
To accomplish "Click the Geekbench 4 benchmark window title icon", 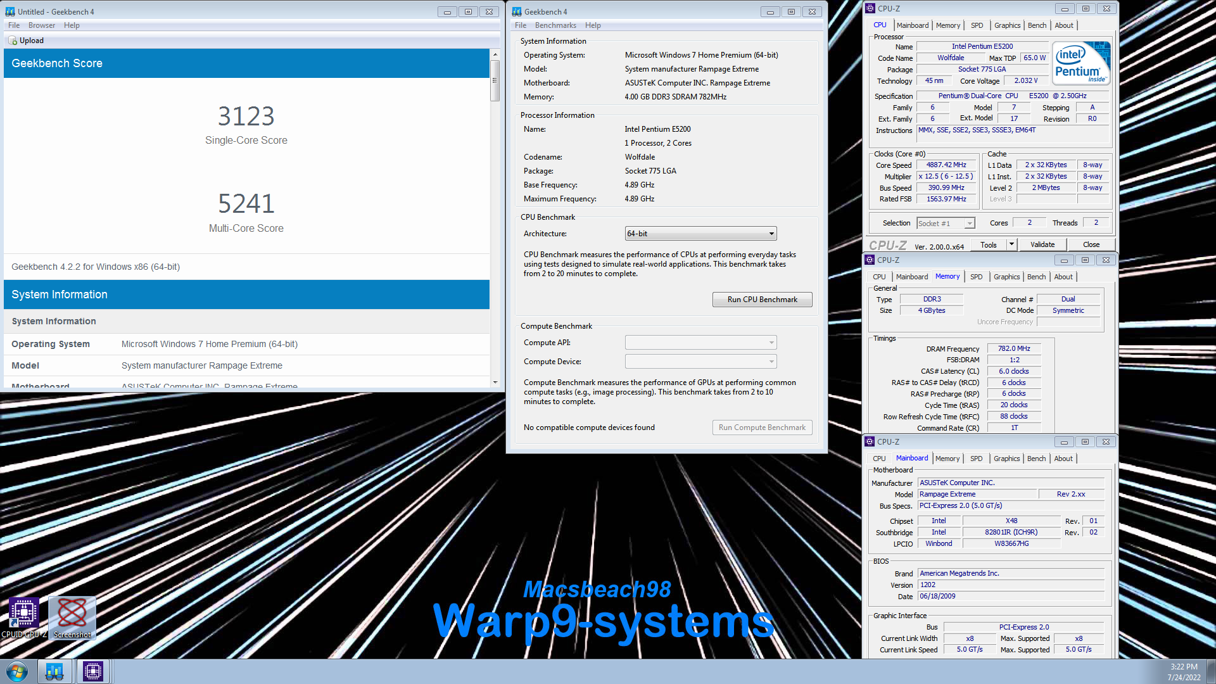I will 517,11.
